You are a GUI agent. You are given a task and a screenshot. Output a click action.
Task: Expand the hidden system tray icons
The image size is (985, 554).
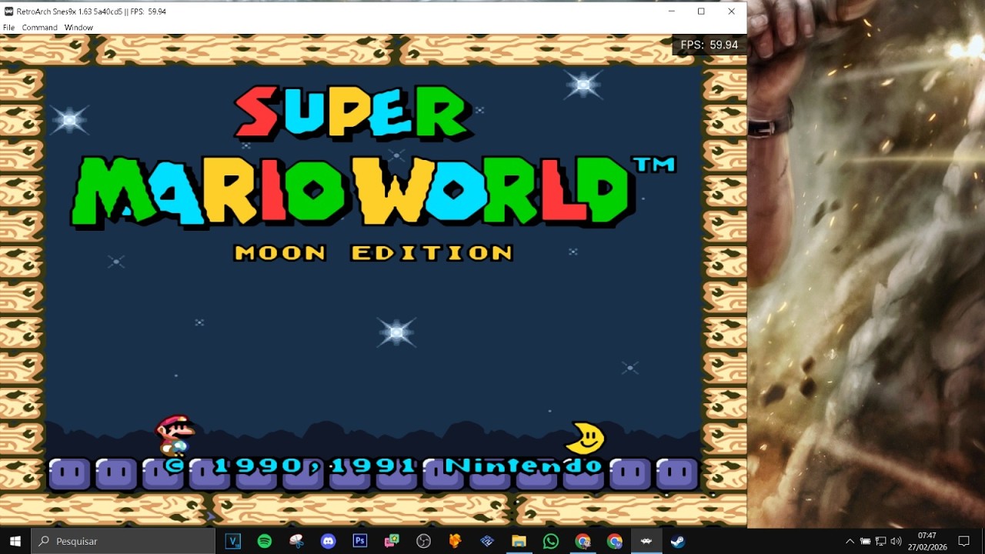point(850,541)
